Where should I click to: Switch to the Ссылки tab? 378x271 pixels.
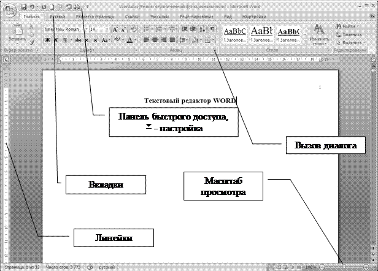[133, 17]
